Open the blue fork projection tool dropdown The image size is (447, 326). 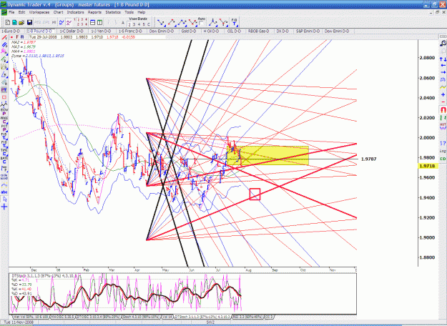pyautogui.click(x=213, y=22)
